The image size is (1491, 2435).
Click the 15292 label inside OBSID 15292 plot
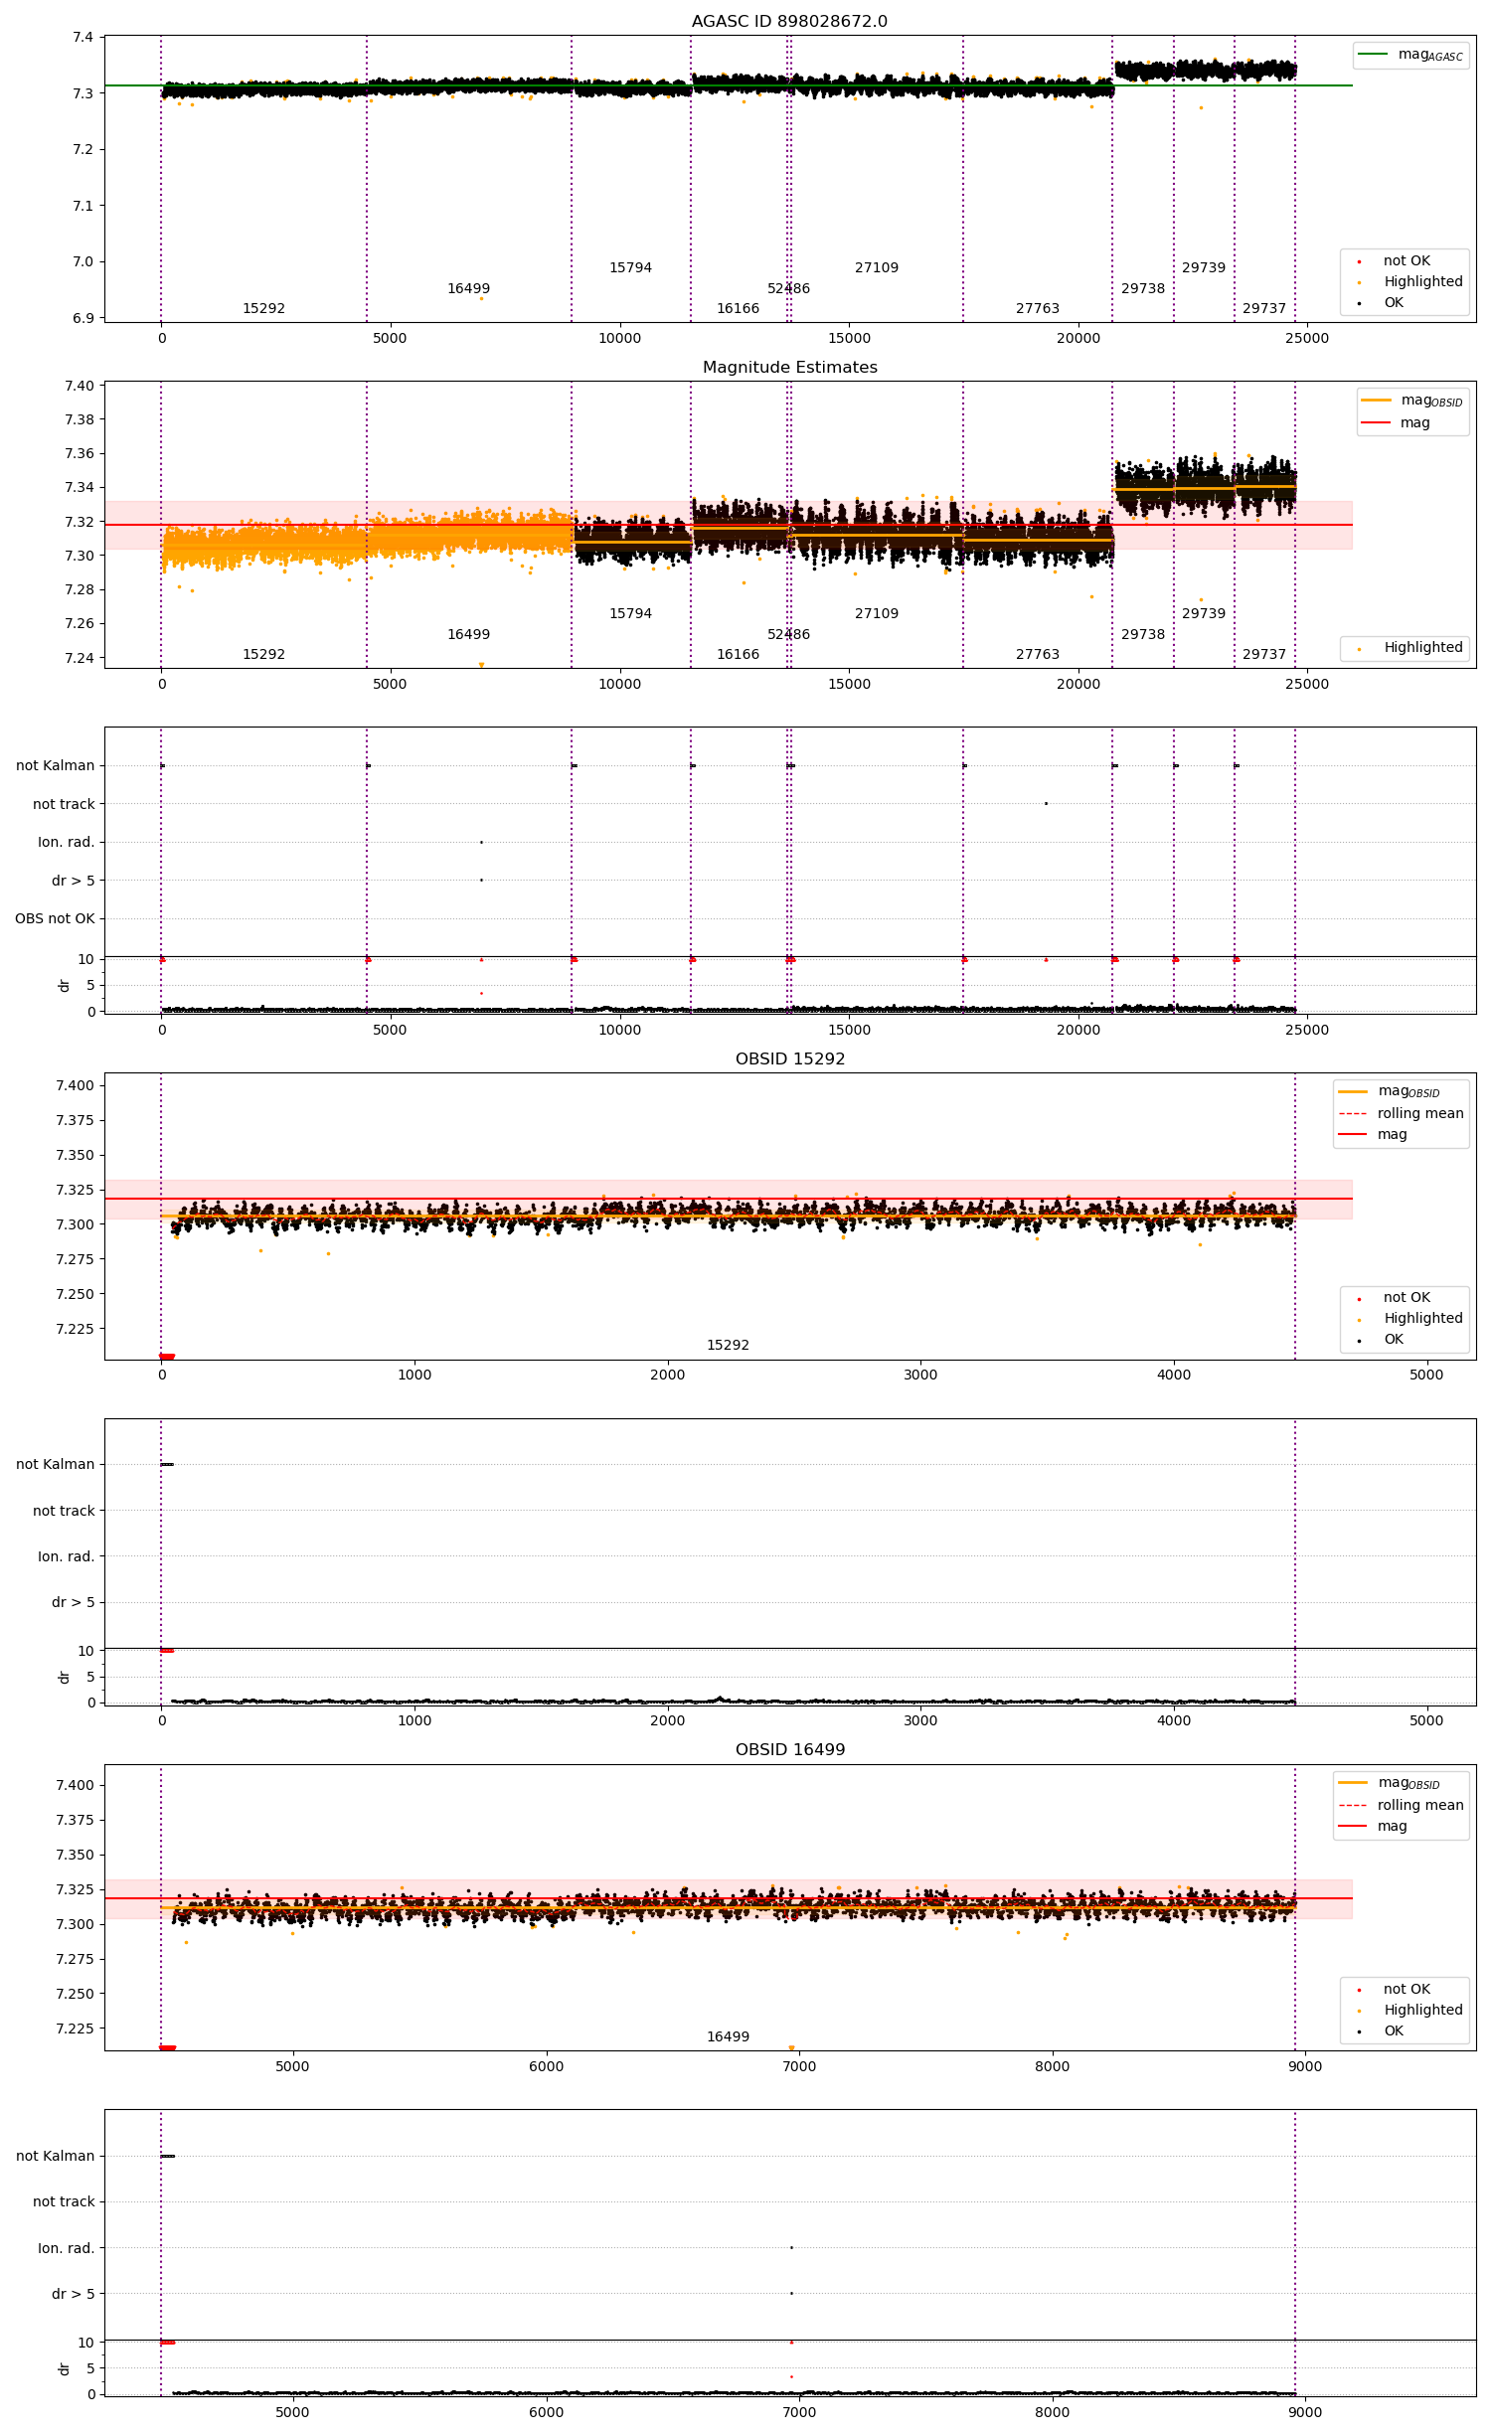pyautogui.click(x=728, y=1345)
